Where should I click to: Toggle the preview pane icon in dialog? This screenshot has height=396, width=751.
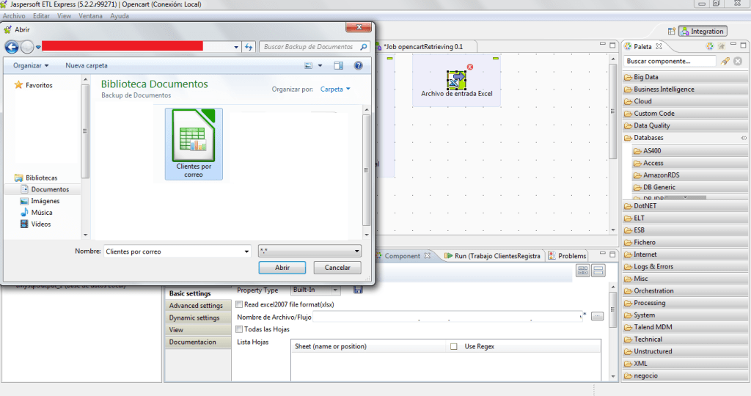(339, 65)
